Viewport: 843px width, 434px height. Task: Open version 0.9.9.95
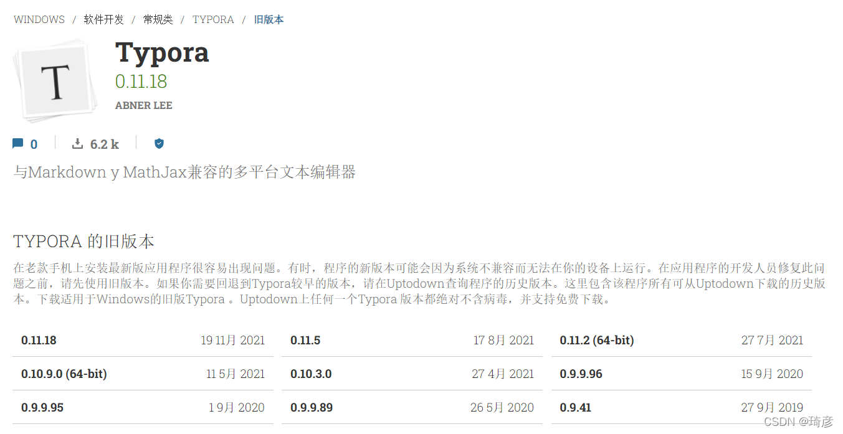point(42,407)
